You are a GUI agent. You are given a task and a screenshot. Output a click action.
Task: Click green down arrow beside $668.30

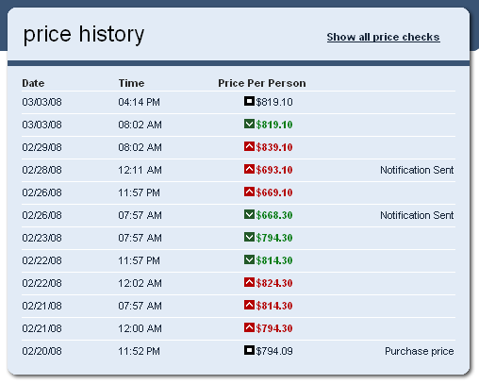[x=249, y=214]
